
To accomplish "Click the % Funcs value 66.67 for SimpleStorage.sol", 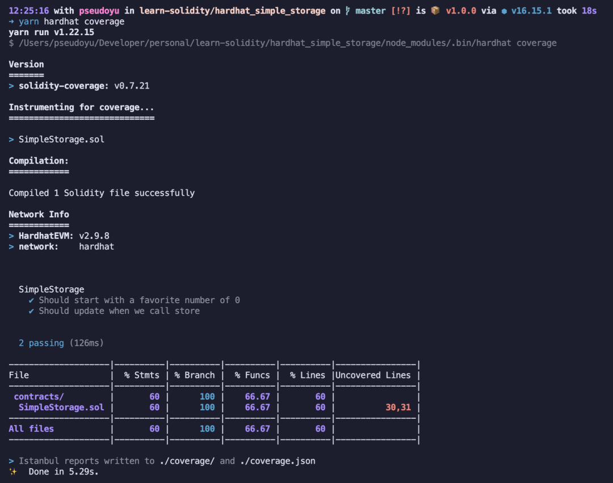I will (x=257, y=407).
